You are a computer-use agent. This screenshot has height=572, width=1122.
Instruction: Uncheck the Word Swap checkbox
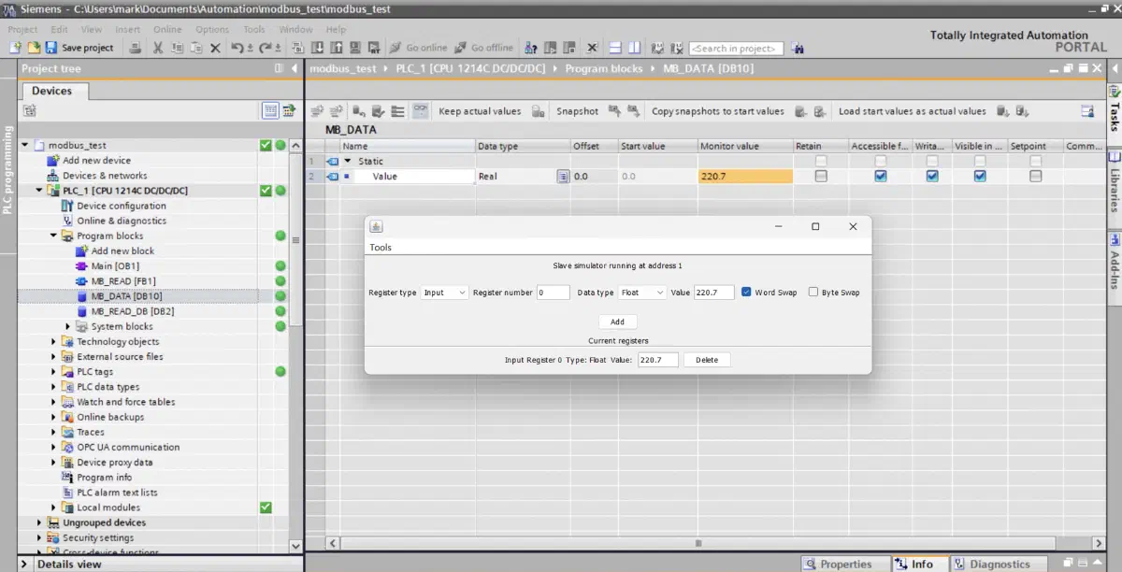coord(746,293)
